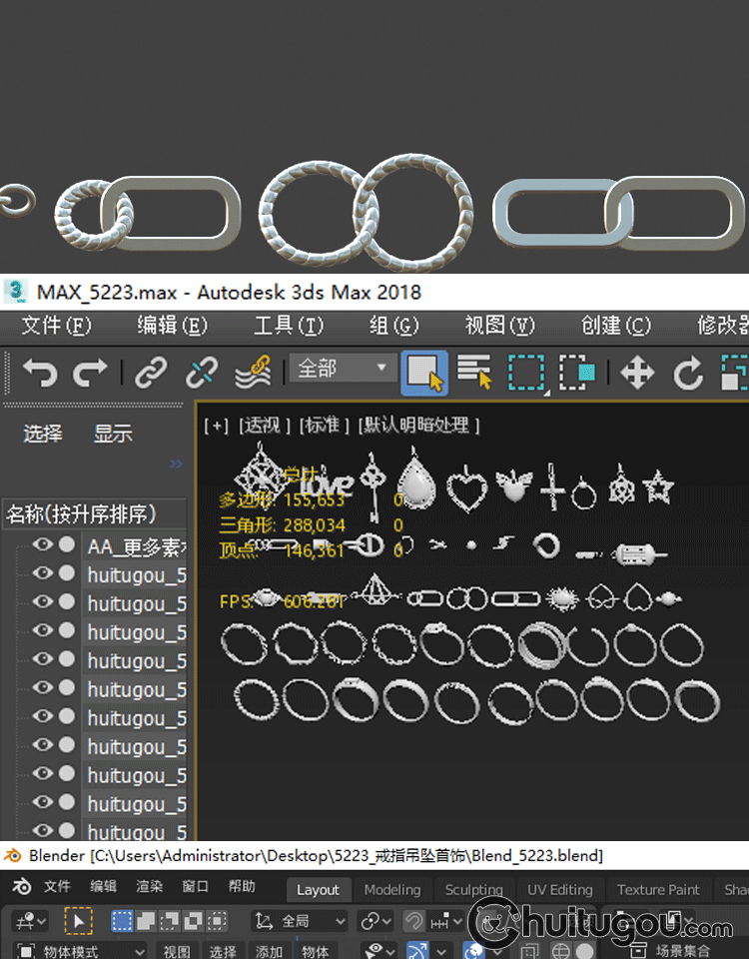
Task: Click the Unlink Selection chain icon
Action: coord(202,374)
